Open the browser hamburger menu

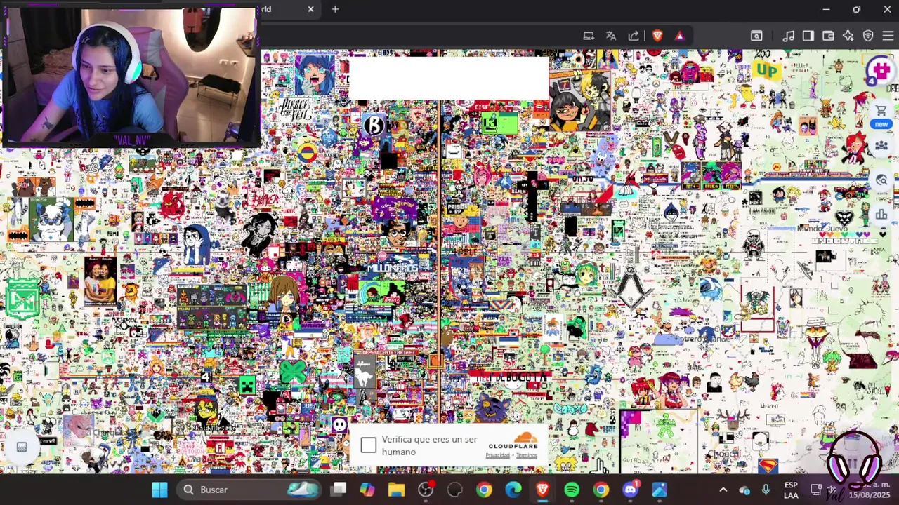(888, 36)
